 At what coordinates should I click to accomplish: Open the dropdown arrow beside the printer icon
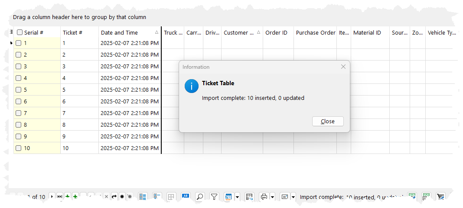[272, 197]
